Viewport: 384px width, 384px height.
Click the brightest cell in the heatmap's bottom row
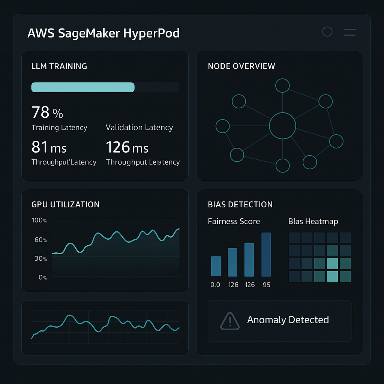(x=333, y=276)
